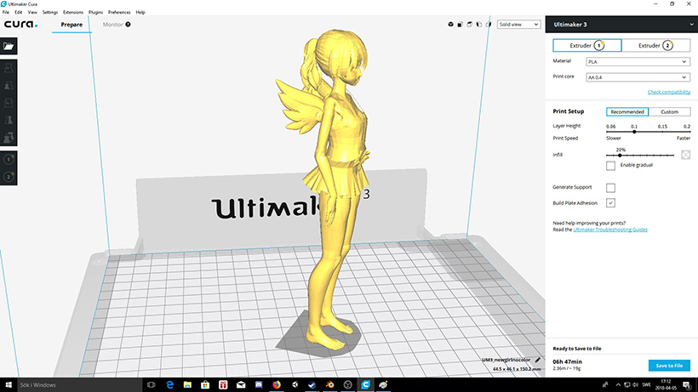Switch camera to left side view icon

[x=478, y=25]
